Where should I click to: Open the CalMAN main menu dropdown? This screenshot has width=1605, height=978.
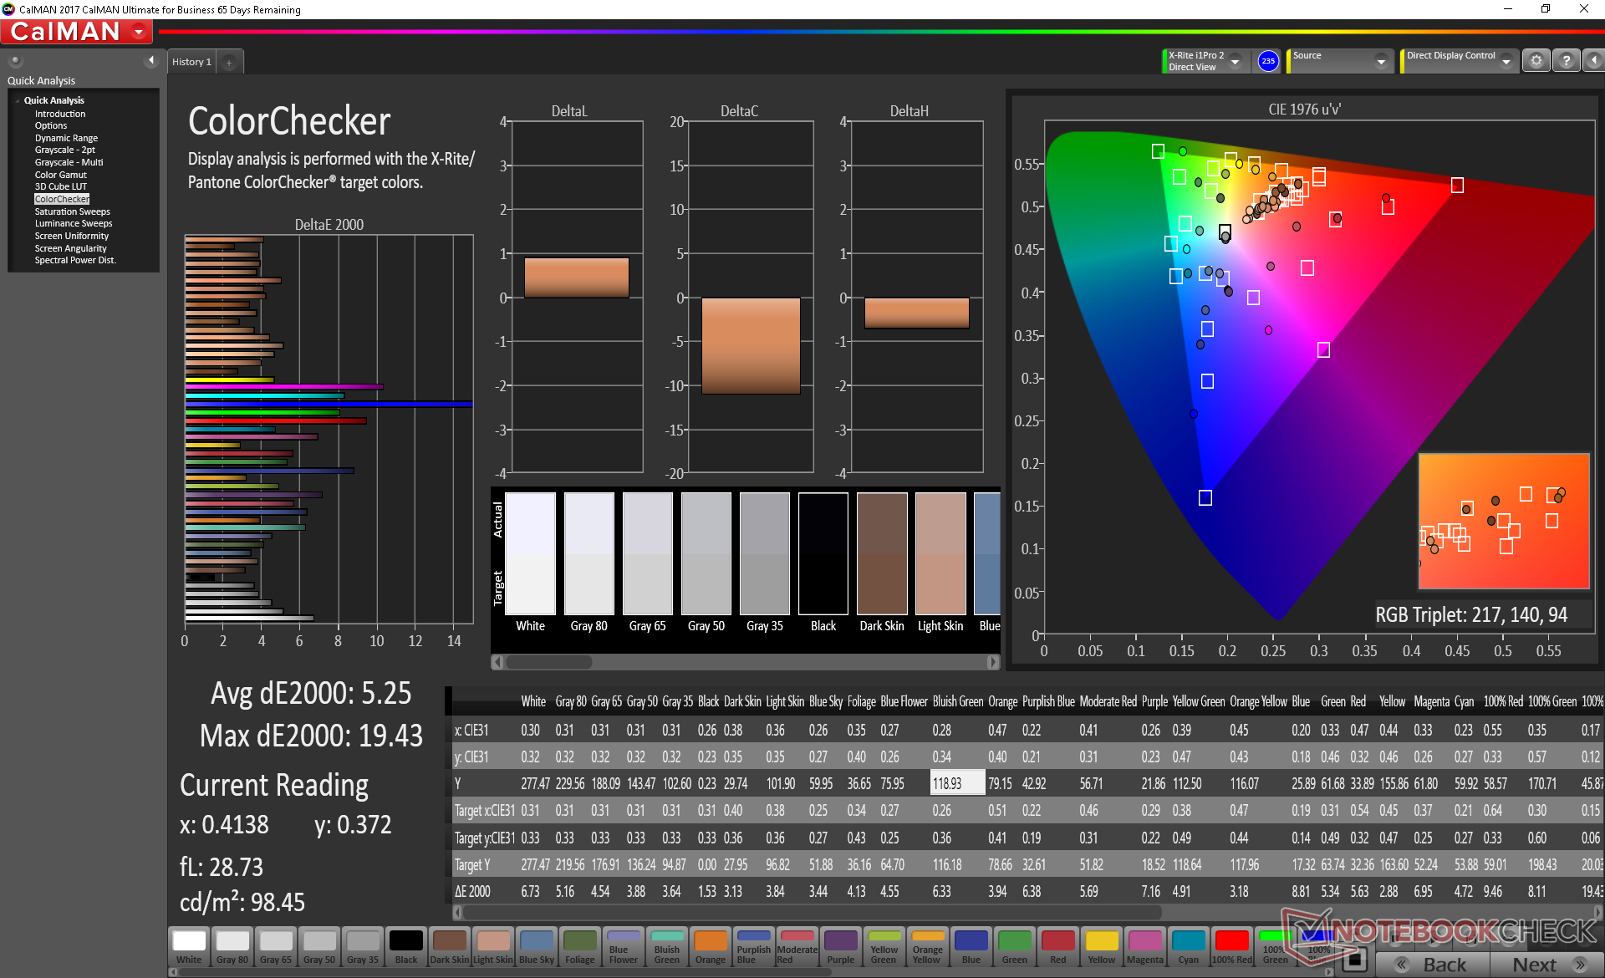tap(140, 32)
